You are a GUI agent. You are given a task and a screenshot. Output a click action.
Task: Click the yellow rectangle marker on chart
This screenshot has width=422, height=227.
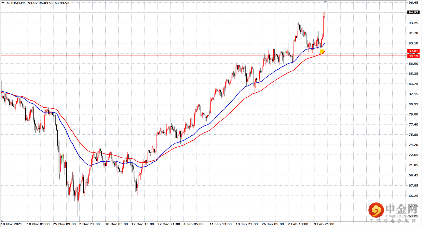(x=322, y=52)
